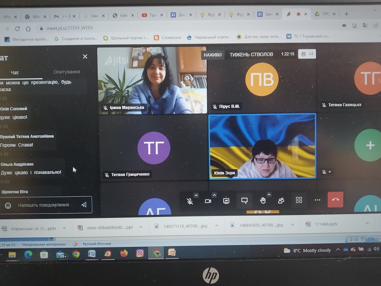Click the participant count 34 badge
381x286 pixels.
click(307, 54)
